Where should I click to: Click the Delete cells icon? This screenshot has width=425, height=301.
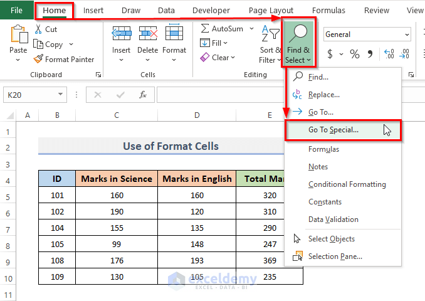[x=148, y=34]
